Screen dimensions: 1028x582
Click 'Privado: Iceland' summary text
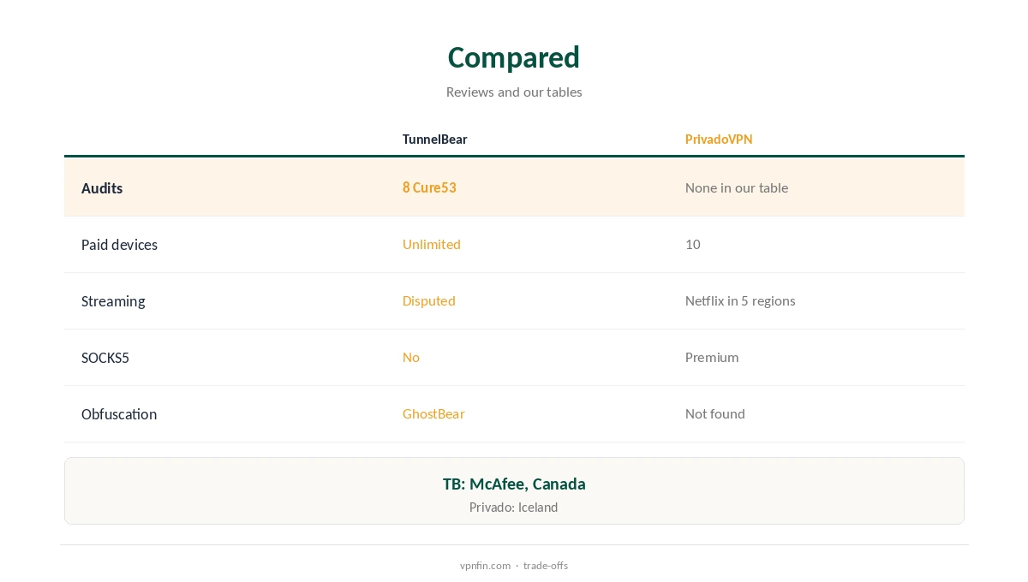coord(514,508)
